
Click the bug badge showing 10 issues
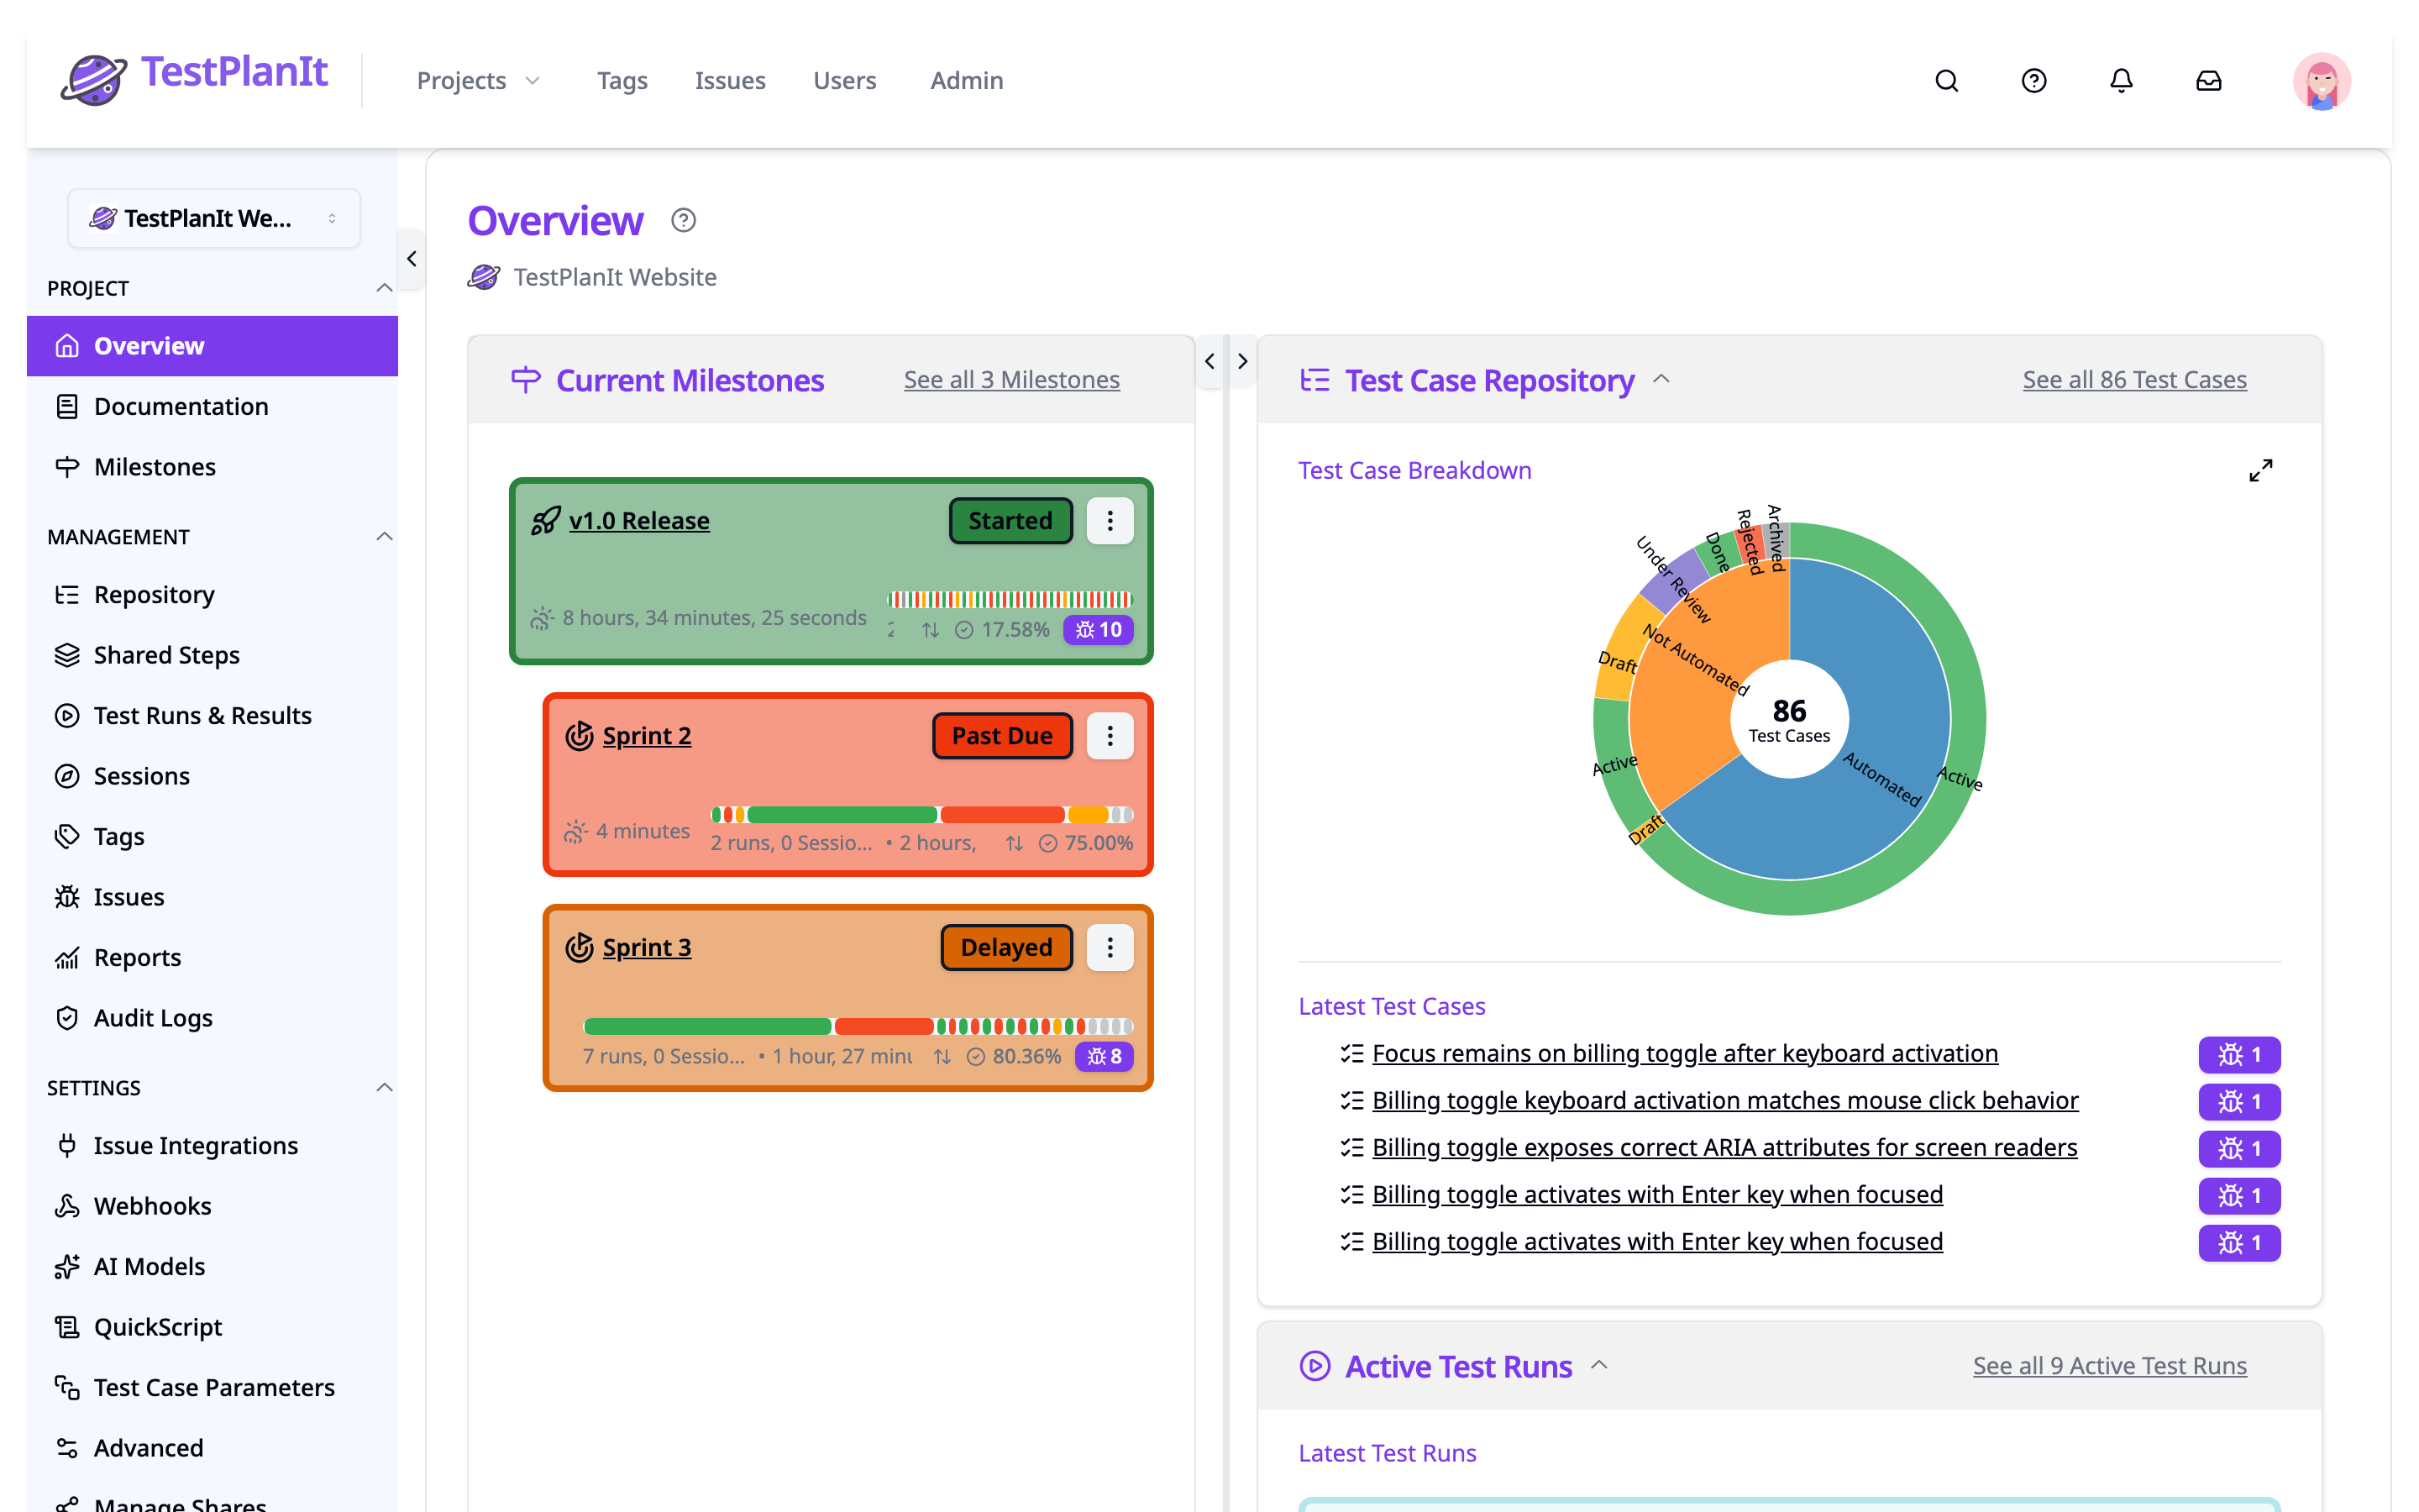[x=1098, y=629]
